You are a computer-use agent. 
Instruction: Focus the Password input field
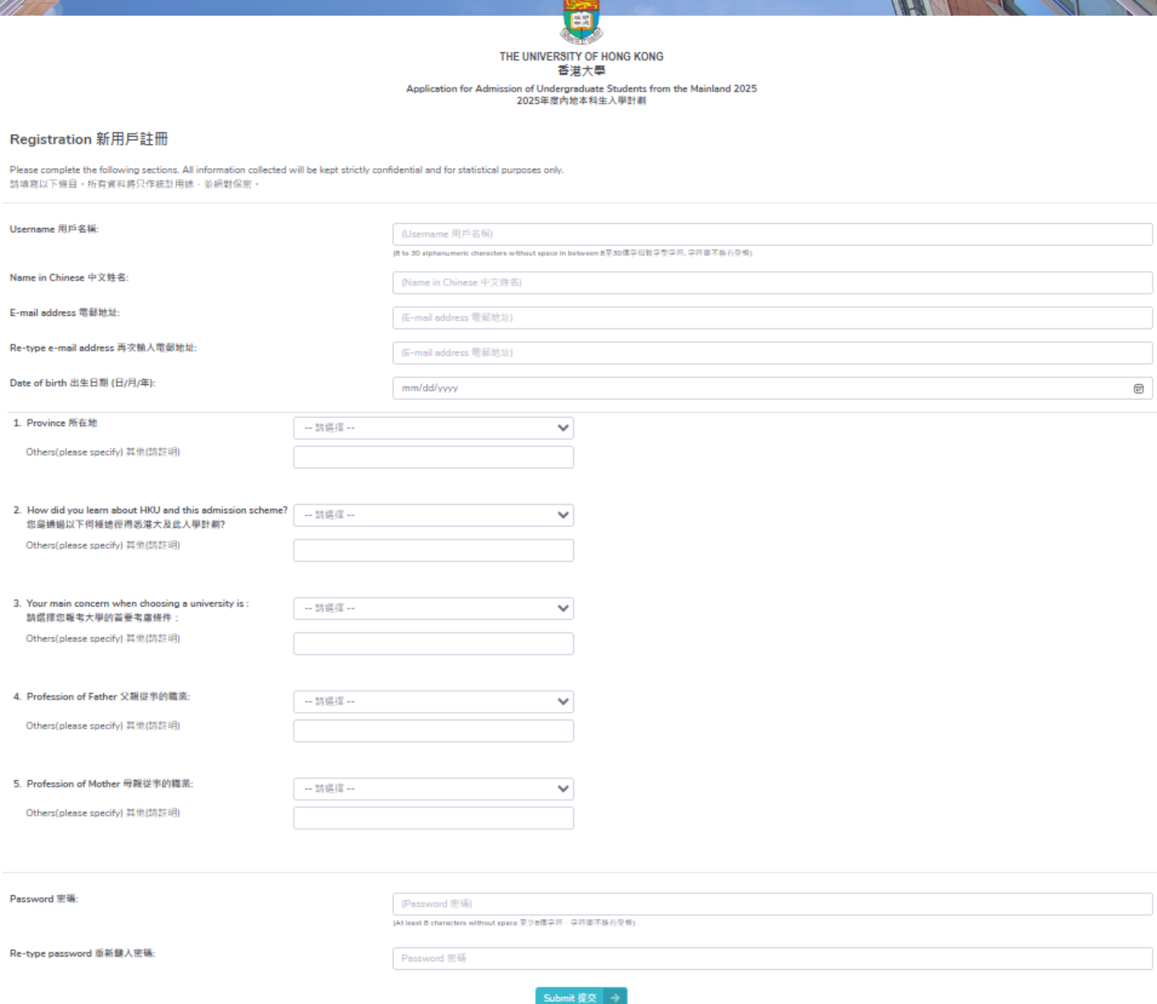click(x=772, y=904)
